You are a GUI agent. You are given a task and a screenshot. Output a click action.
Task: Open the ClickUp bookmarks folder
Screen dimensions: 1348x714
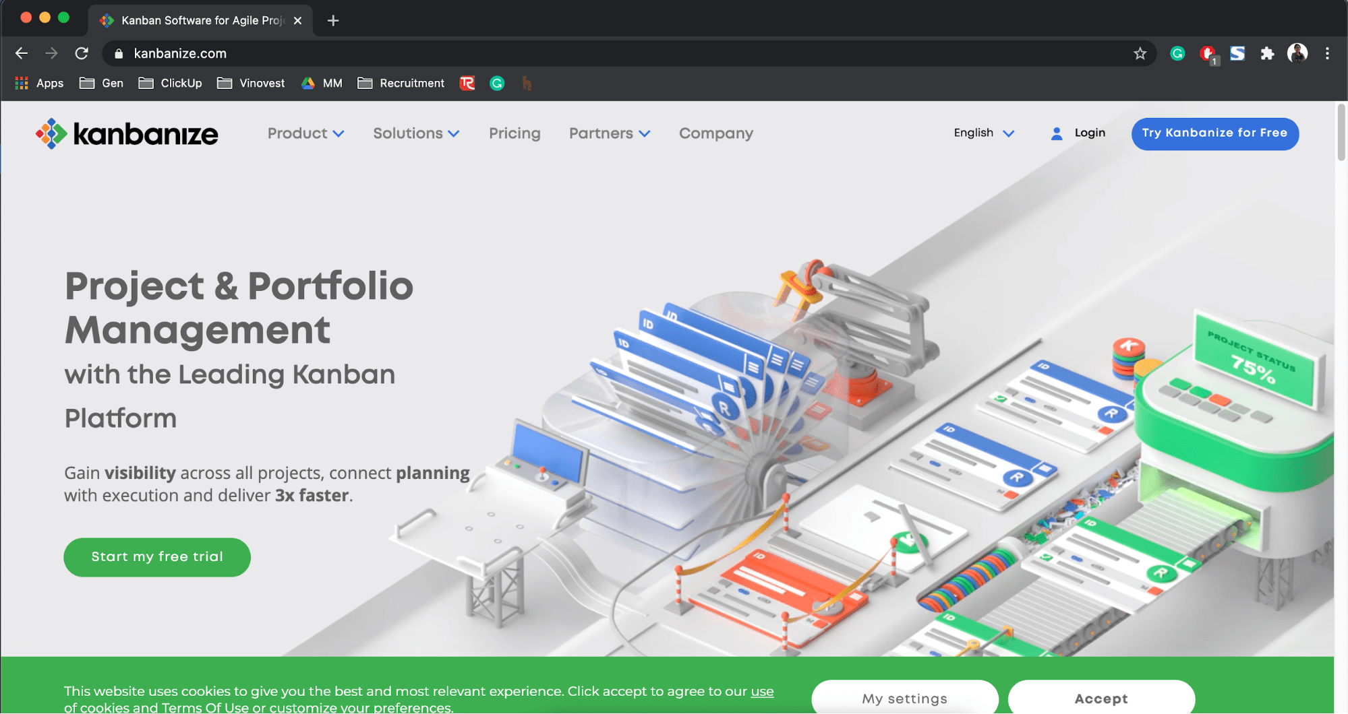(170, 83)
